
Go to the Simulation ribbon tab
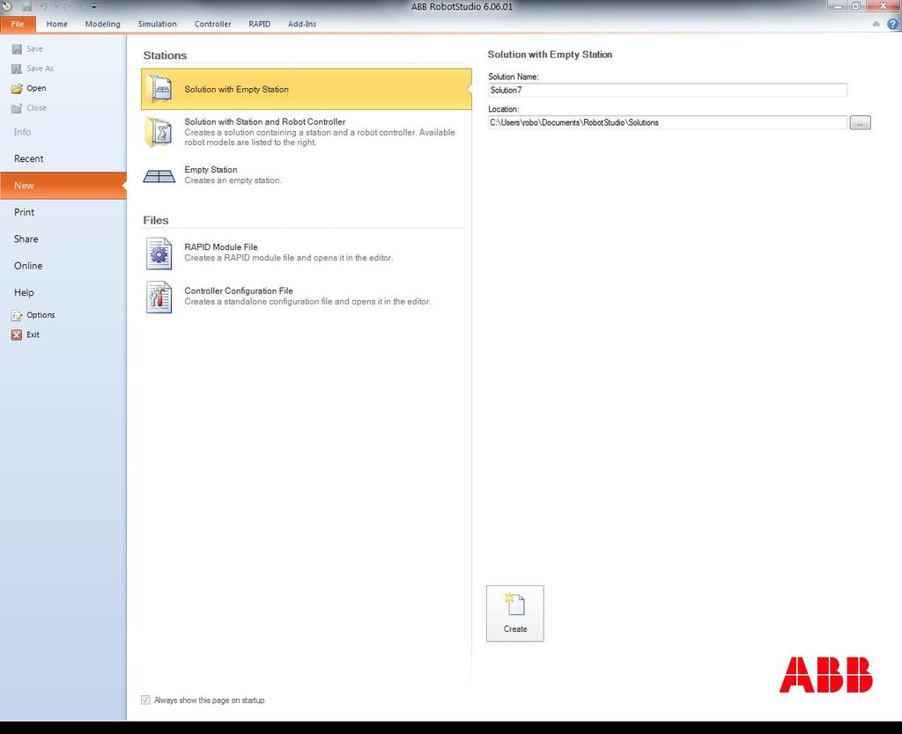(157, 24)
